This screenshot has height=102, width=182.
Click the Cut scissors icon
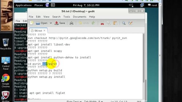(x=102, y=23)
